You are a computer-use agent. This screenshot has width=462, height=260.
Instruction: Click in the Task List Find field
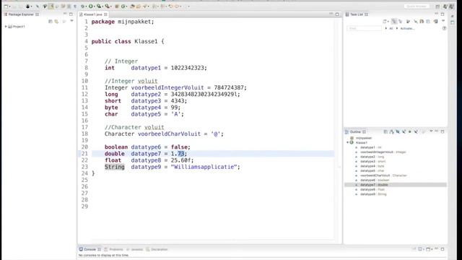[364, 28]
